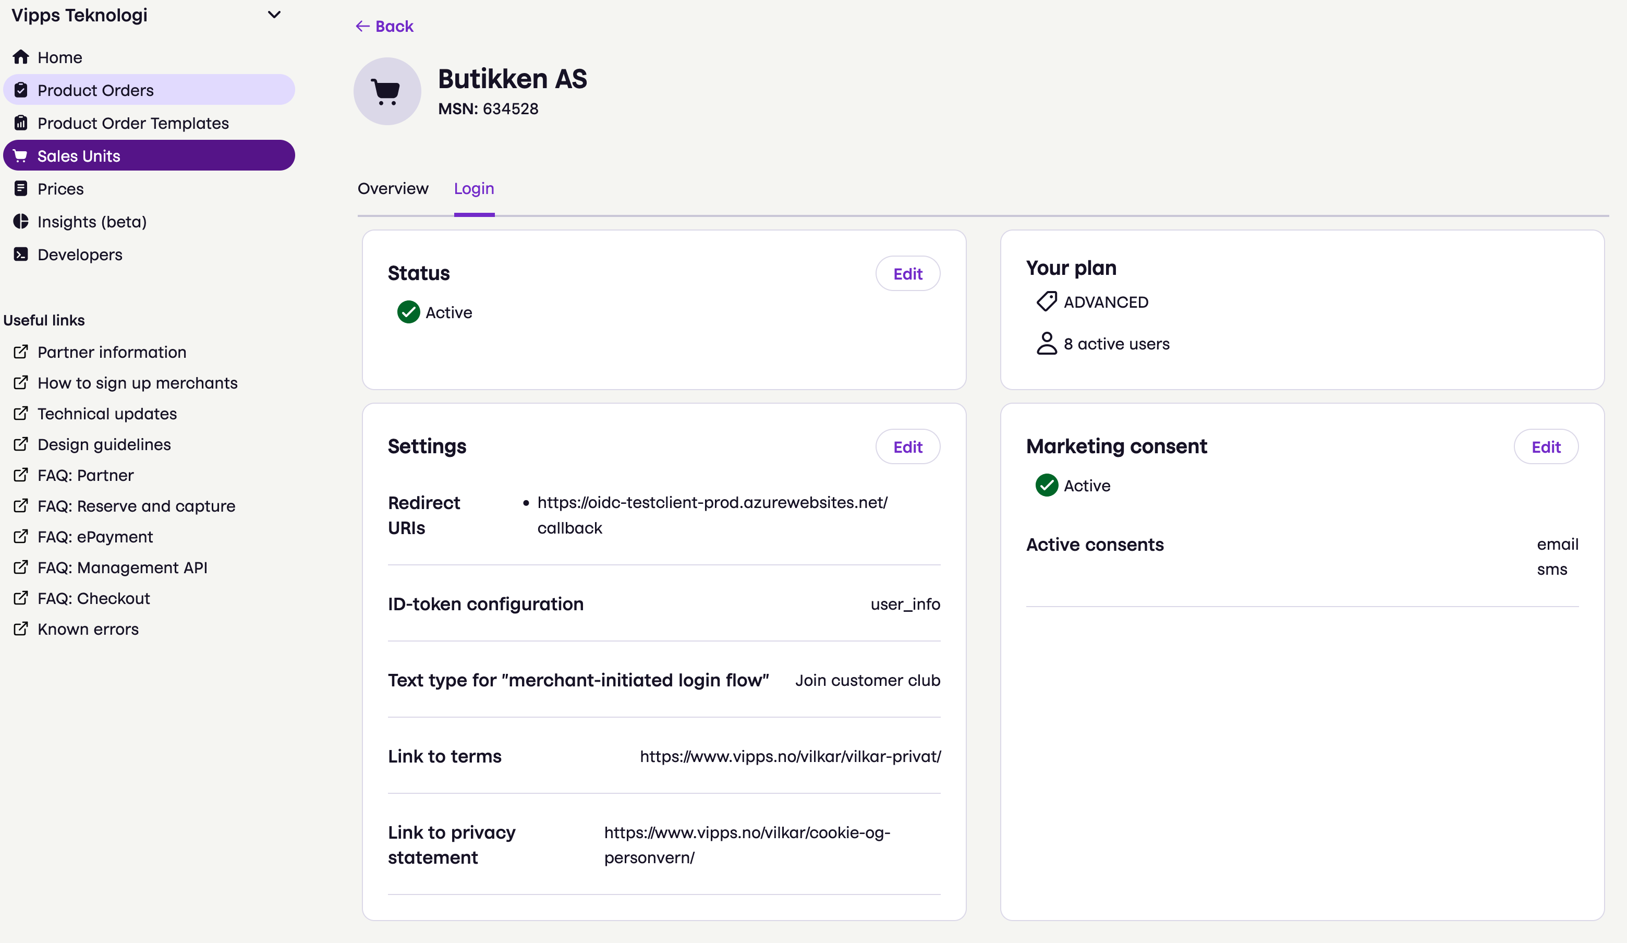The height and width of the screenshot is (943, 1627).
Task: Click the Marketing consent Active indicator
Action: pyautogui.click(x=1047, y=485)
